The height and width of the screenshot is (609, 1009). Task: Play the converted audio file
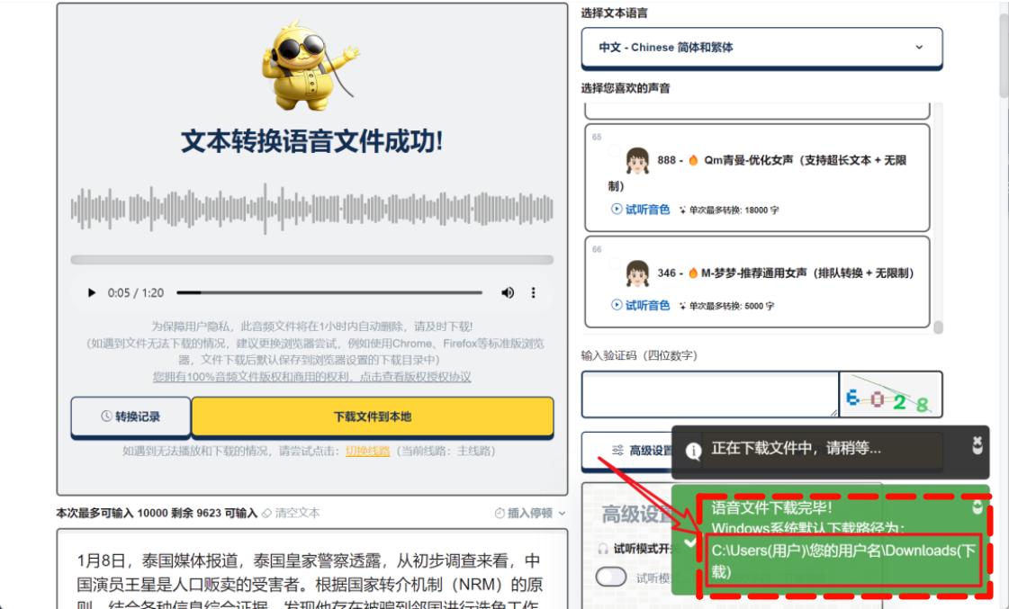92,292
